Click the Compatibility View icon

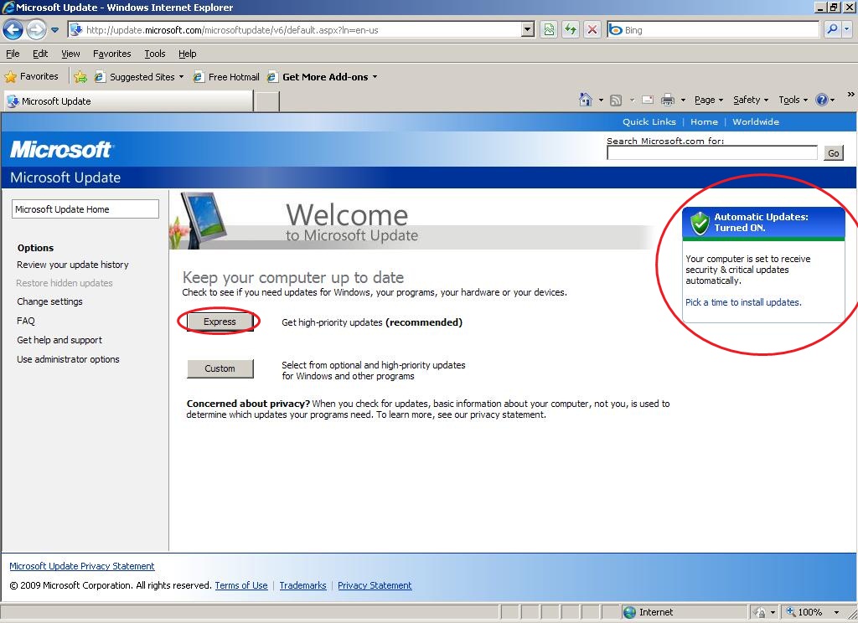[548, 30]
